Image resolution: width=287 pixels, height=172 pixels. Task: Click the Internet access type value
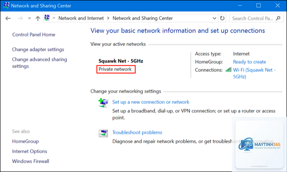click(x=241, y=54)
